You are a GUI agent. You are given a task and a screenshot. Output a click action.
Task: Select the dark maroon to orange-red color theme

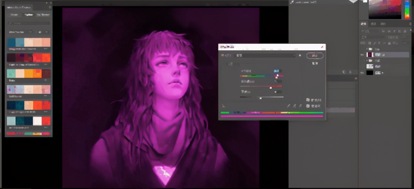29,58
